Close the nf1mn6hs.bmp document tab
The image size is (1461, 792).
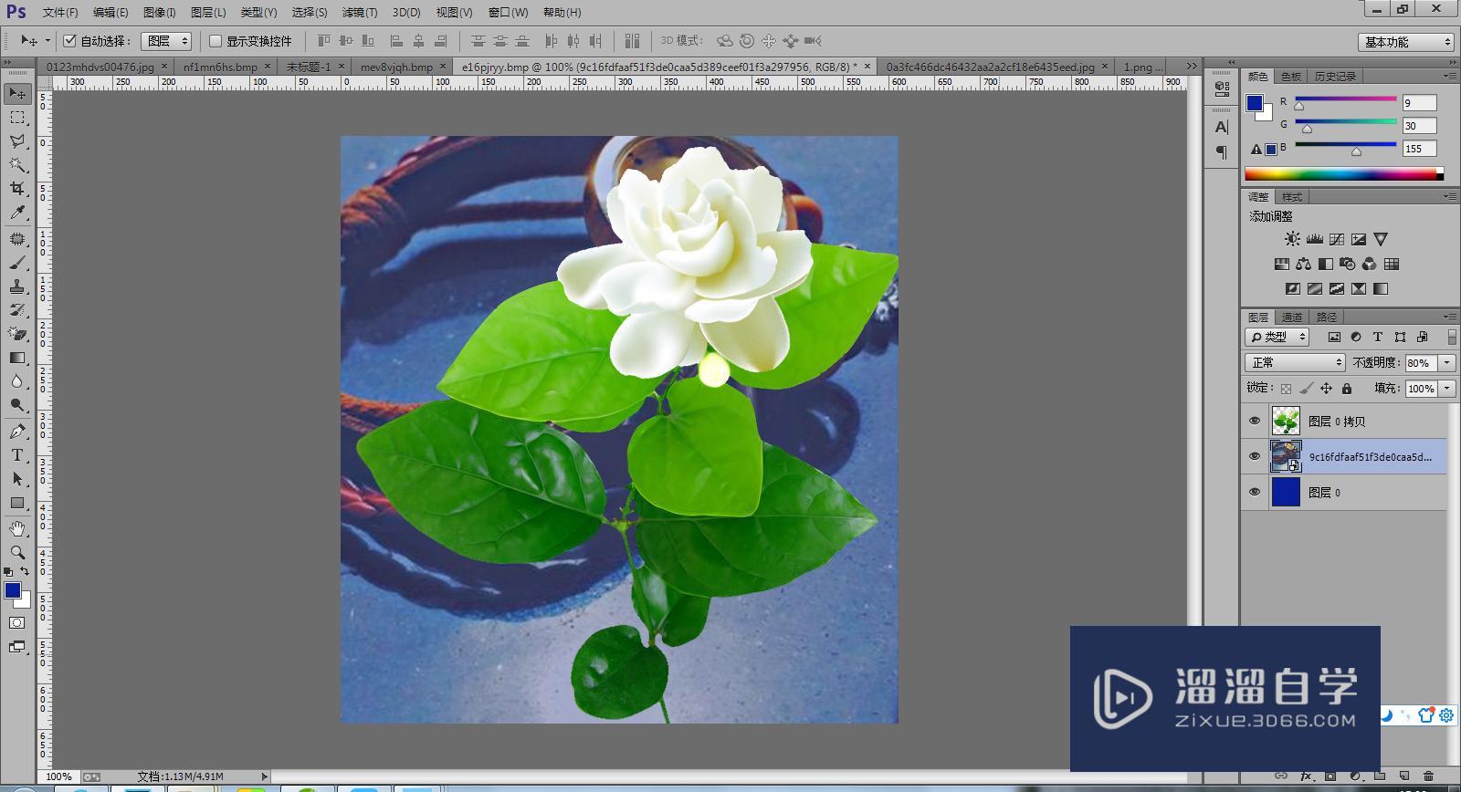point(268,67)
